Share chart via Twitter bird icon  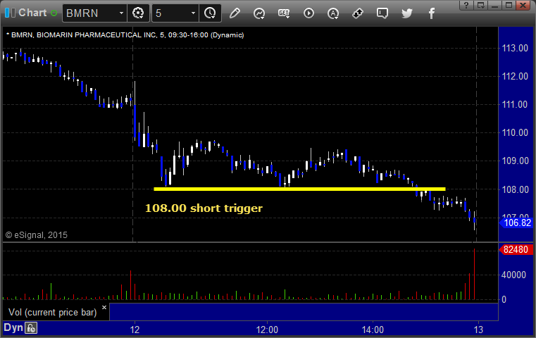407,13
